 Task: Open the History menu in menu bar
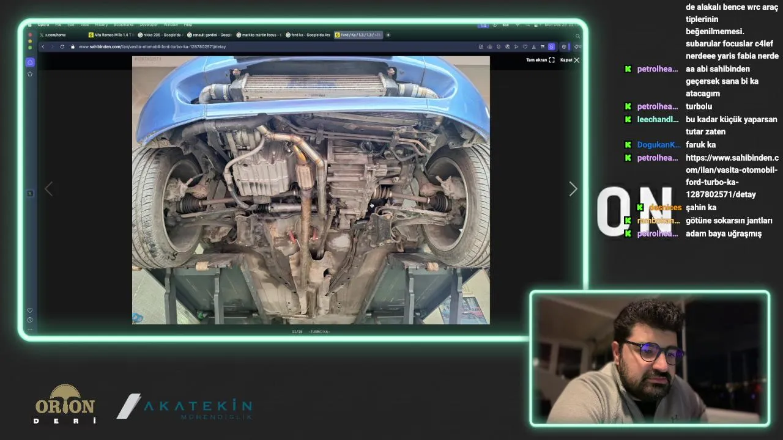point(102,25)
